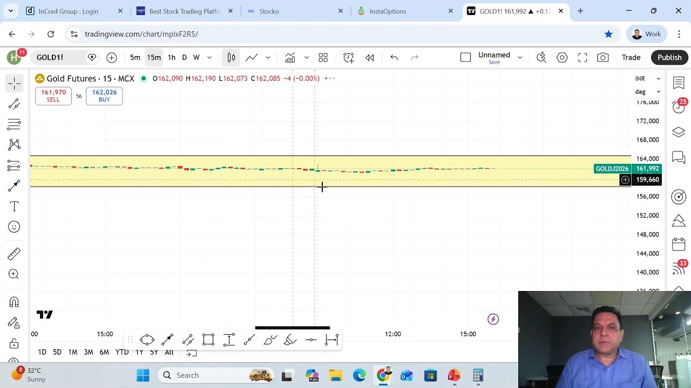Click the 162,026 BUY button
691x388 pixels.
click(104, 95)
